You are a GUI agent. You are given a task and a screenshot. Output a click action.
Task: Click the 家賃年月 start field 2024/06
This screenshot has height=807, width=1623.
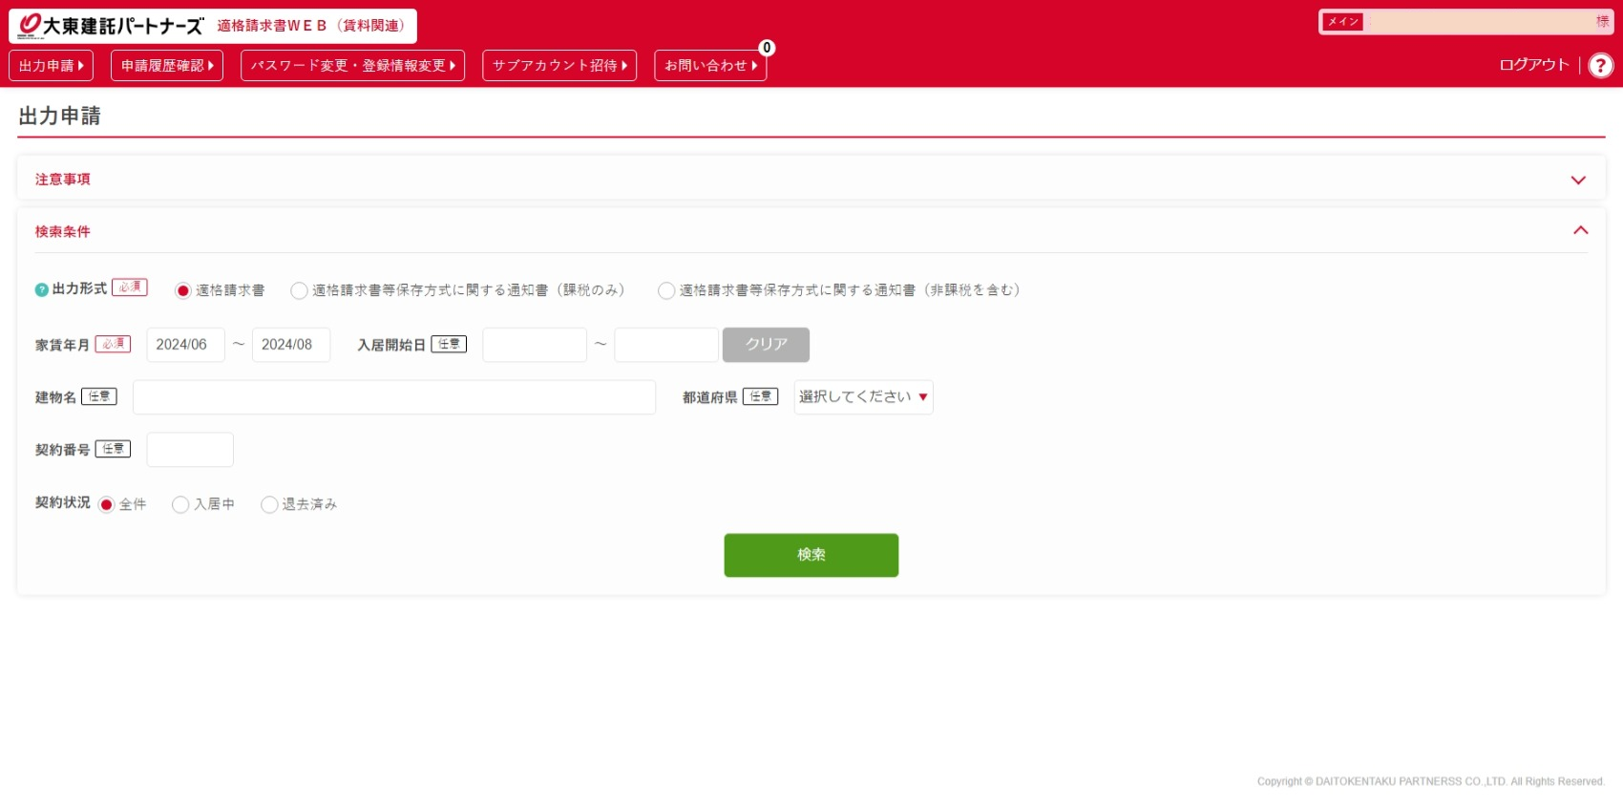(x=185, y=345)
